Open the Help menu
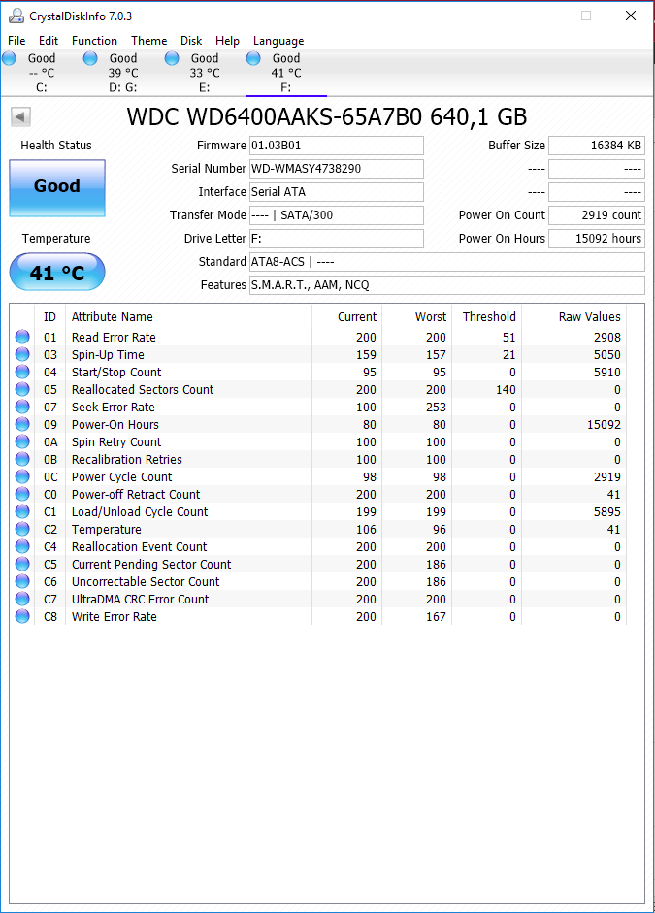 [227, 41]
